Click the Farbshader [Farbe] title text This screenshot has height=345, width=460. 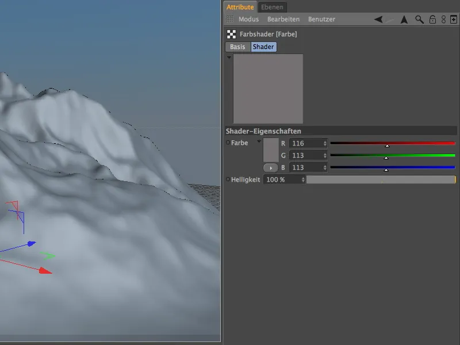pyautogui.click(x=268, y=34)
